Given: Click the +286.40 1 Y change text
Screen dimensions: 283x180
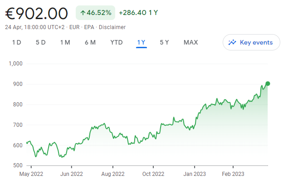Looking at the screenshot, I should coord(138,13).
